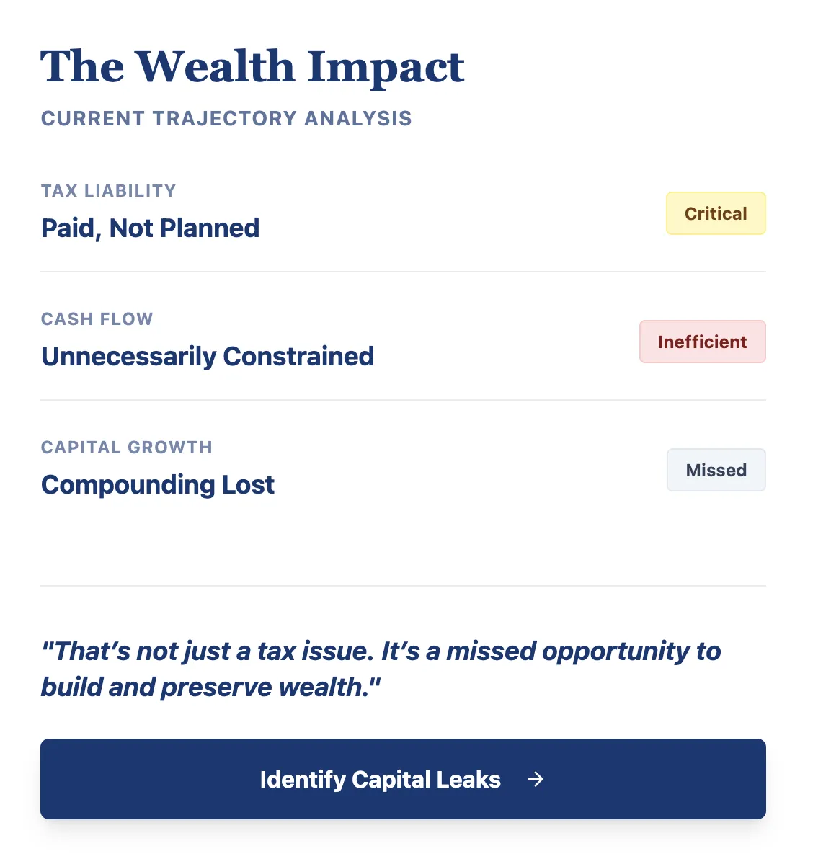Click the quote text 'build and preserve wealth'

(x=205, y=687)
